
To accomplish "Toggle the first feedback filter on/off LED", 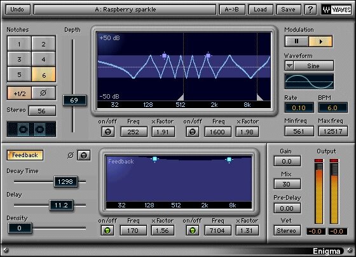I will tap(107, 230).
